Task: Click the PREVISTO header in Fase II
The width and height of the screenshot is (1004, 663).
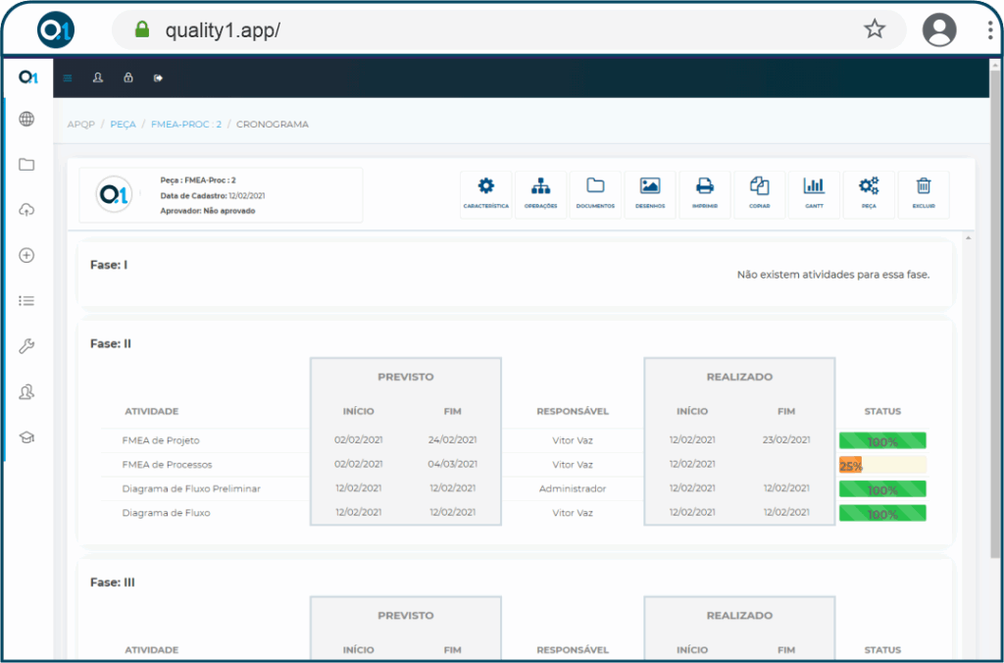Action: click(405, 378)
